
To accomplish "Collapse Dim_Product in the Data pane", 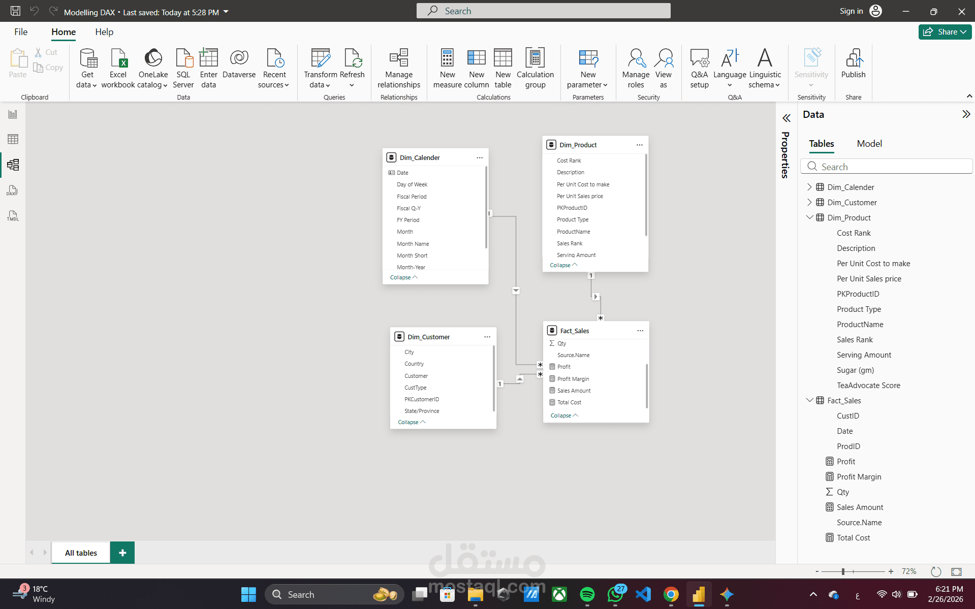I will click(x=809, y=217).
